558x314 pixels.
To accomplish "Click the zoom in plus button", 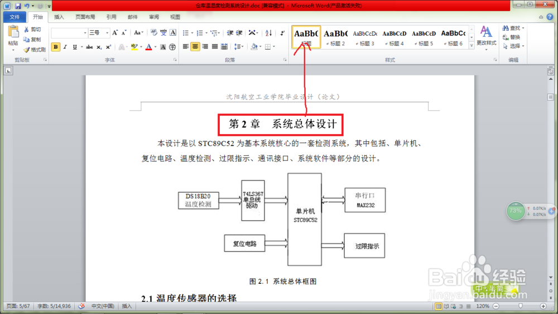I will [543, 306].
